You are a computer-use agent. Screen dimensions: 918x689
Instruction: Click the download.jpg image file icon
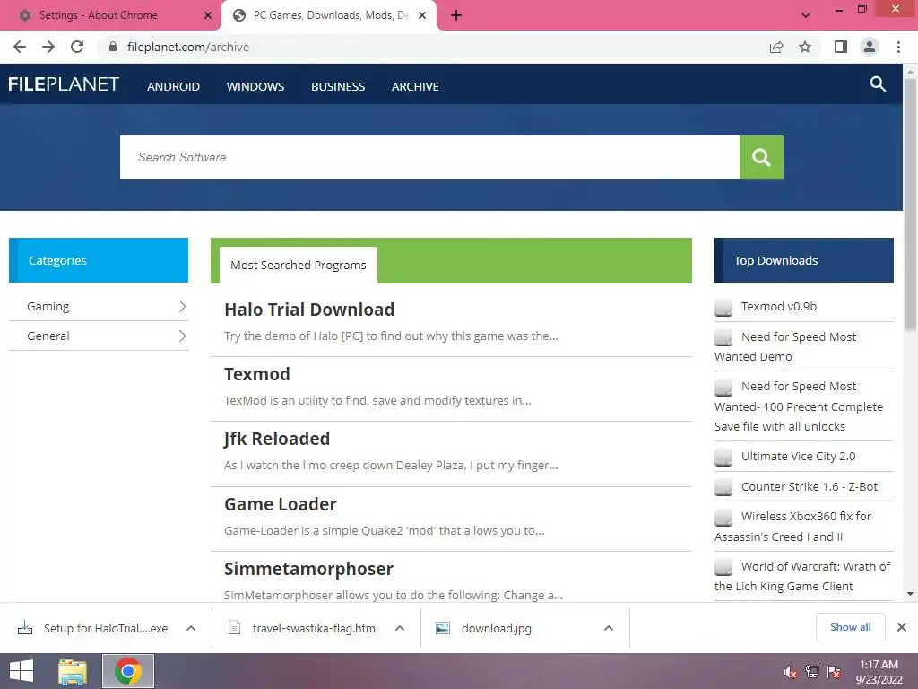click(443, 628)
